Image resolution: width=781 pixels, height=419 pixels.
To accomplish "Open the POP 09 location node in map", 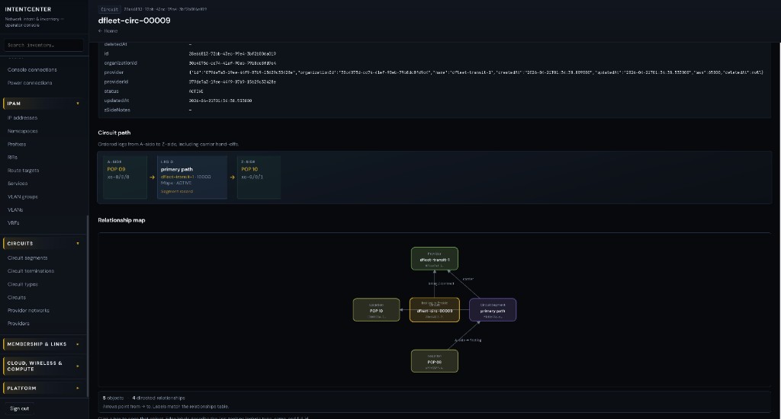I will pyautogui.click(x=434, y=361).
